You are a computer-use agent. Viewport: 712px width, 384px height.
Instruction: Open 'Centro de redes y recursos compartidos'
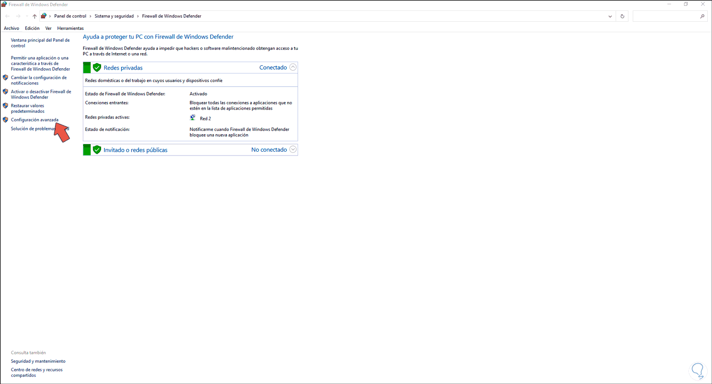click(37, 372)
